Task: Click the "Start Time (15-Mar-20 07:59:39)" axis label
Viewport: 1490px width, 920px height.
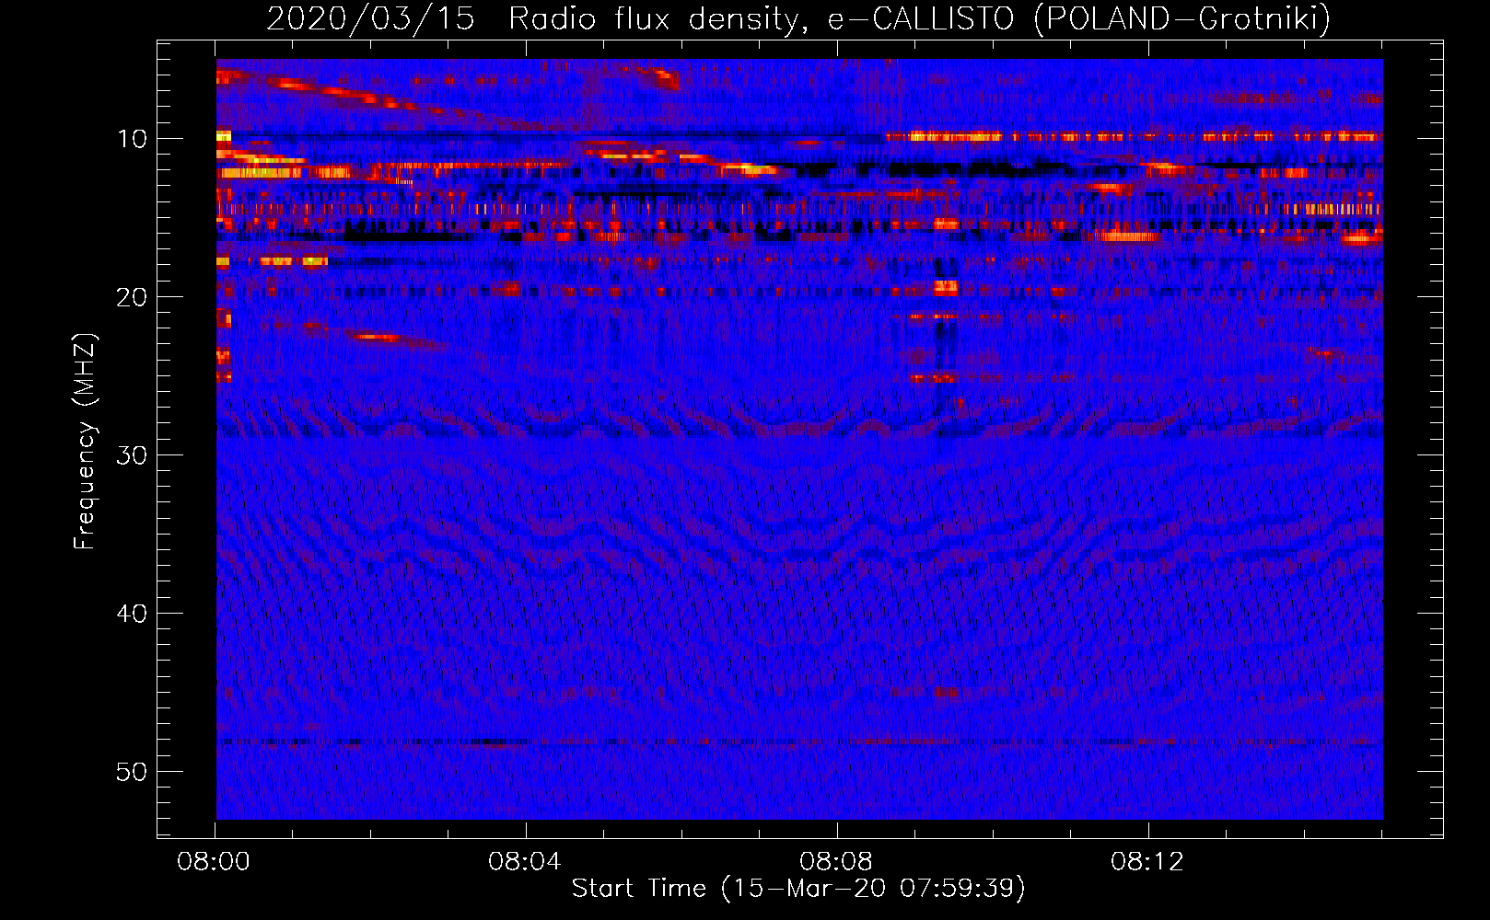Action: [798, 889]
